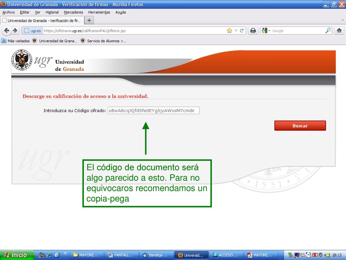Screen dimensions: 346x260
Task: Open the Editar menu
Action: 24,13
